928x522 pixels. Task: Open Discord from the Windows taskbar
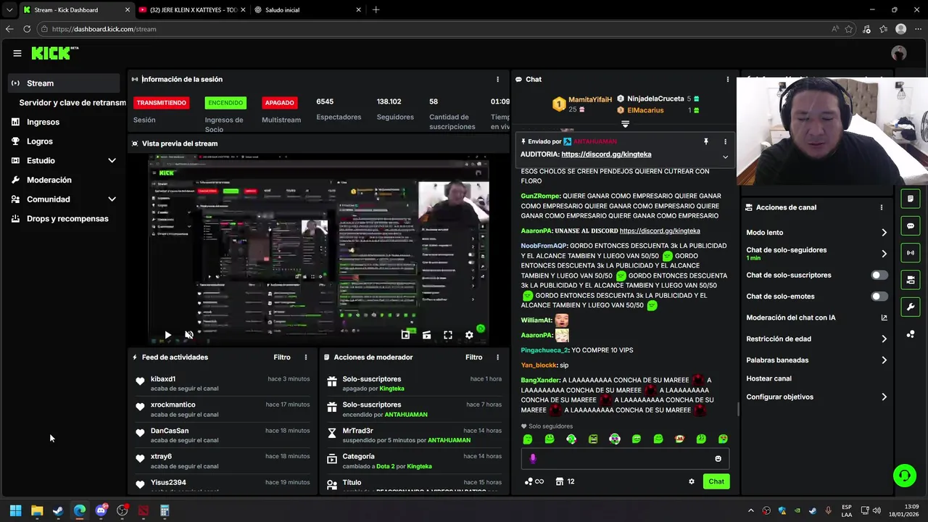[x=101, y=510]
